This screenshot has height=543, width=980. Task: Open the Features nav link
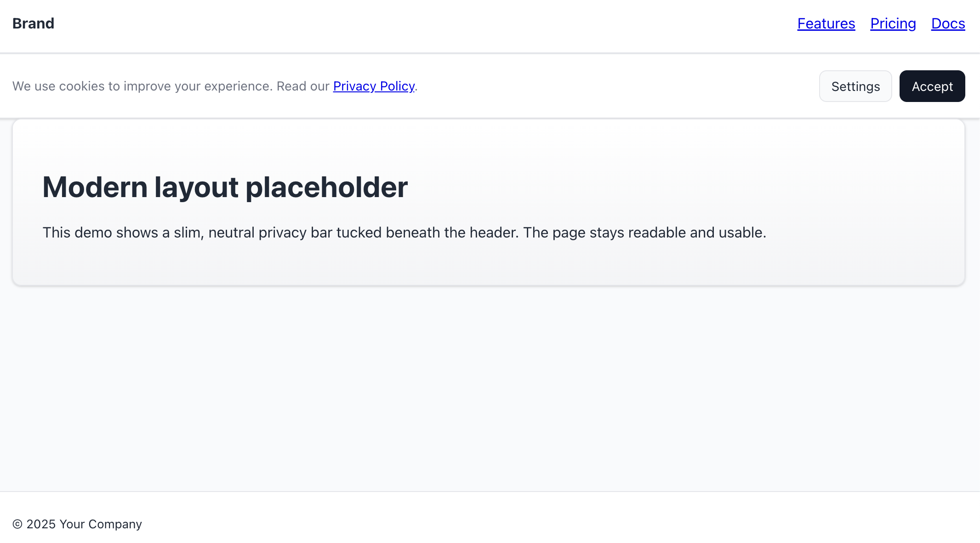[826, 23]
